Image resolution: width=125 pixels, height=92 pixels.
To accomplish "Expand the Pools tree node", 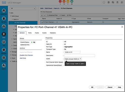I will pos(11,58).
